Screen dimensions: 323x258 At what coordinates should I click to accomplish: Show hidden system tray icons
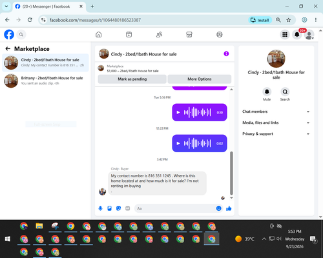[264, 239]
